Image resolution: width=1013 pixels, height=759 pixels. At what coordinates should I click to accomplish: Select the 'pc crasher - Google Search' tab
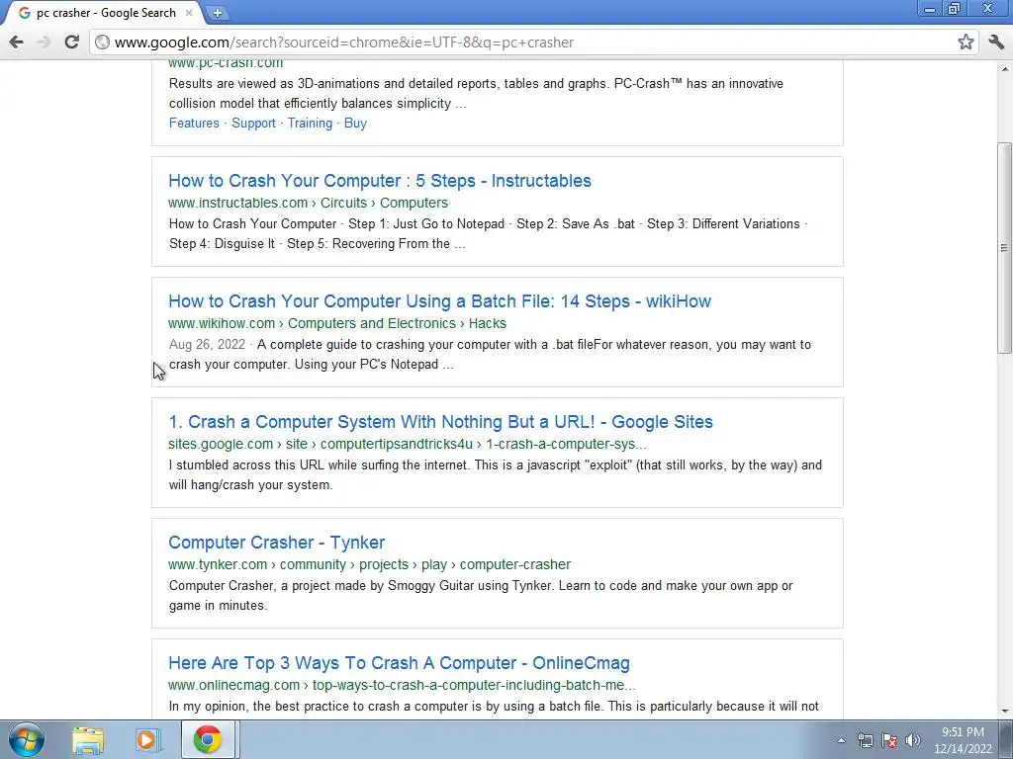click(x=103, y=13)
